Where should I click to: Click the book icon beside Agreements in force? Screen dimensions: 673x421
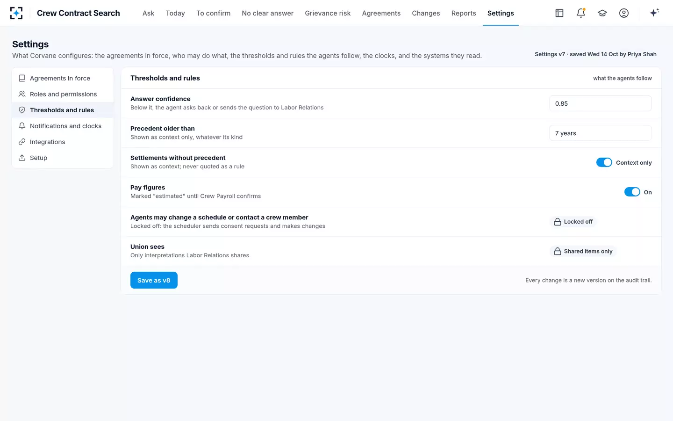(22, 78)
